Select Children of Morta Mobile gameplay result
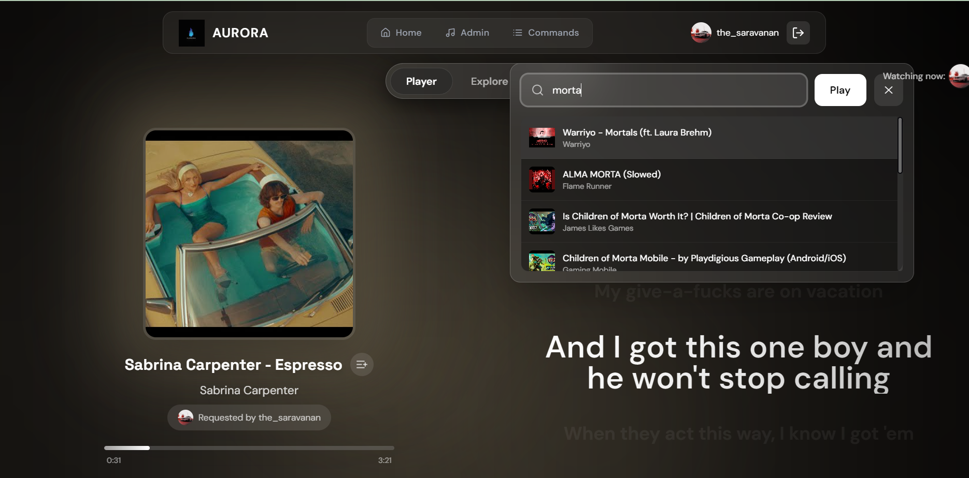The image size is (969, 478). pyautogui.click(x=709, y=257)
